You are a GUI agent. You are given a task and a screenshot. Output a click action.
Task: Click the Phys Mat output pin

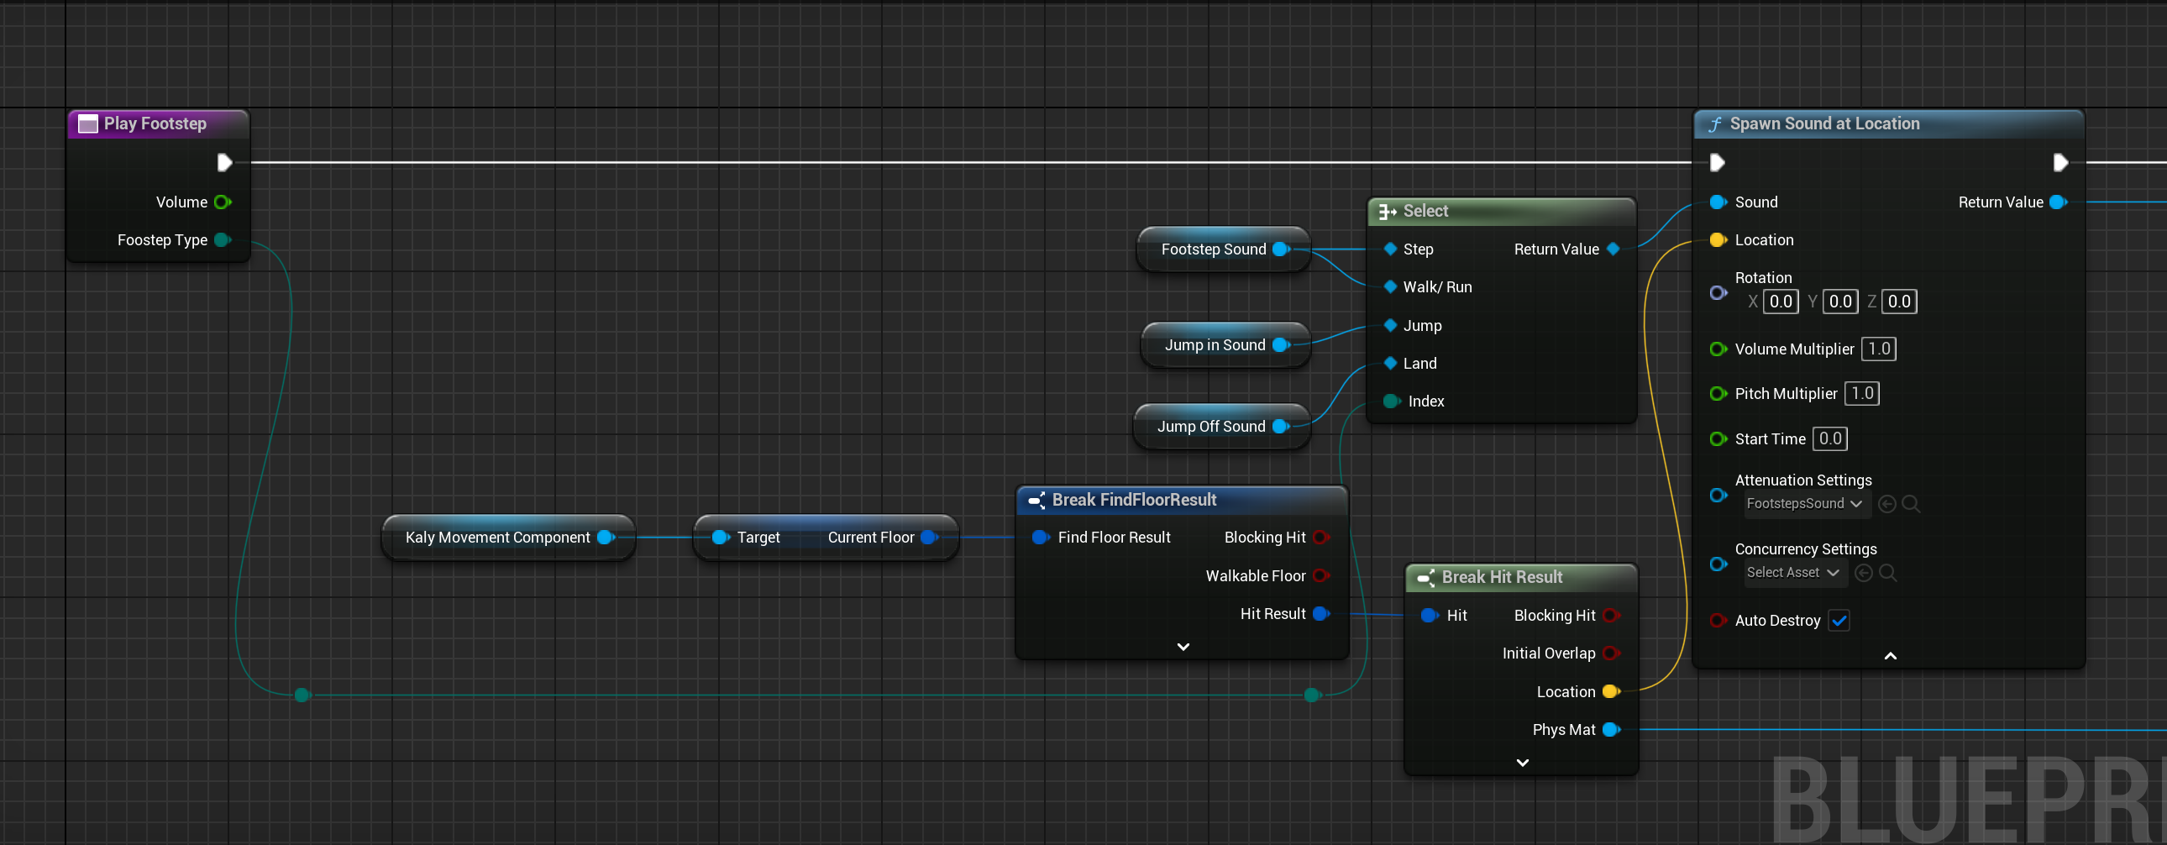coord(1611,730)
